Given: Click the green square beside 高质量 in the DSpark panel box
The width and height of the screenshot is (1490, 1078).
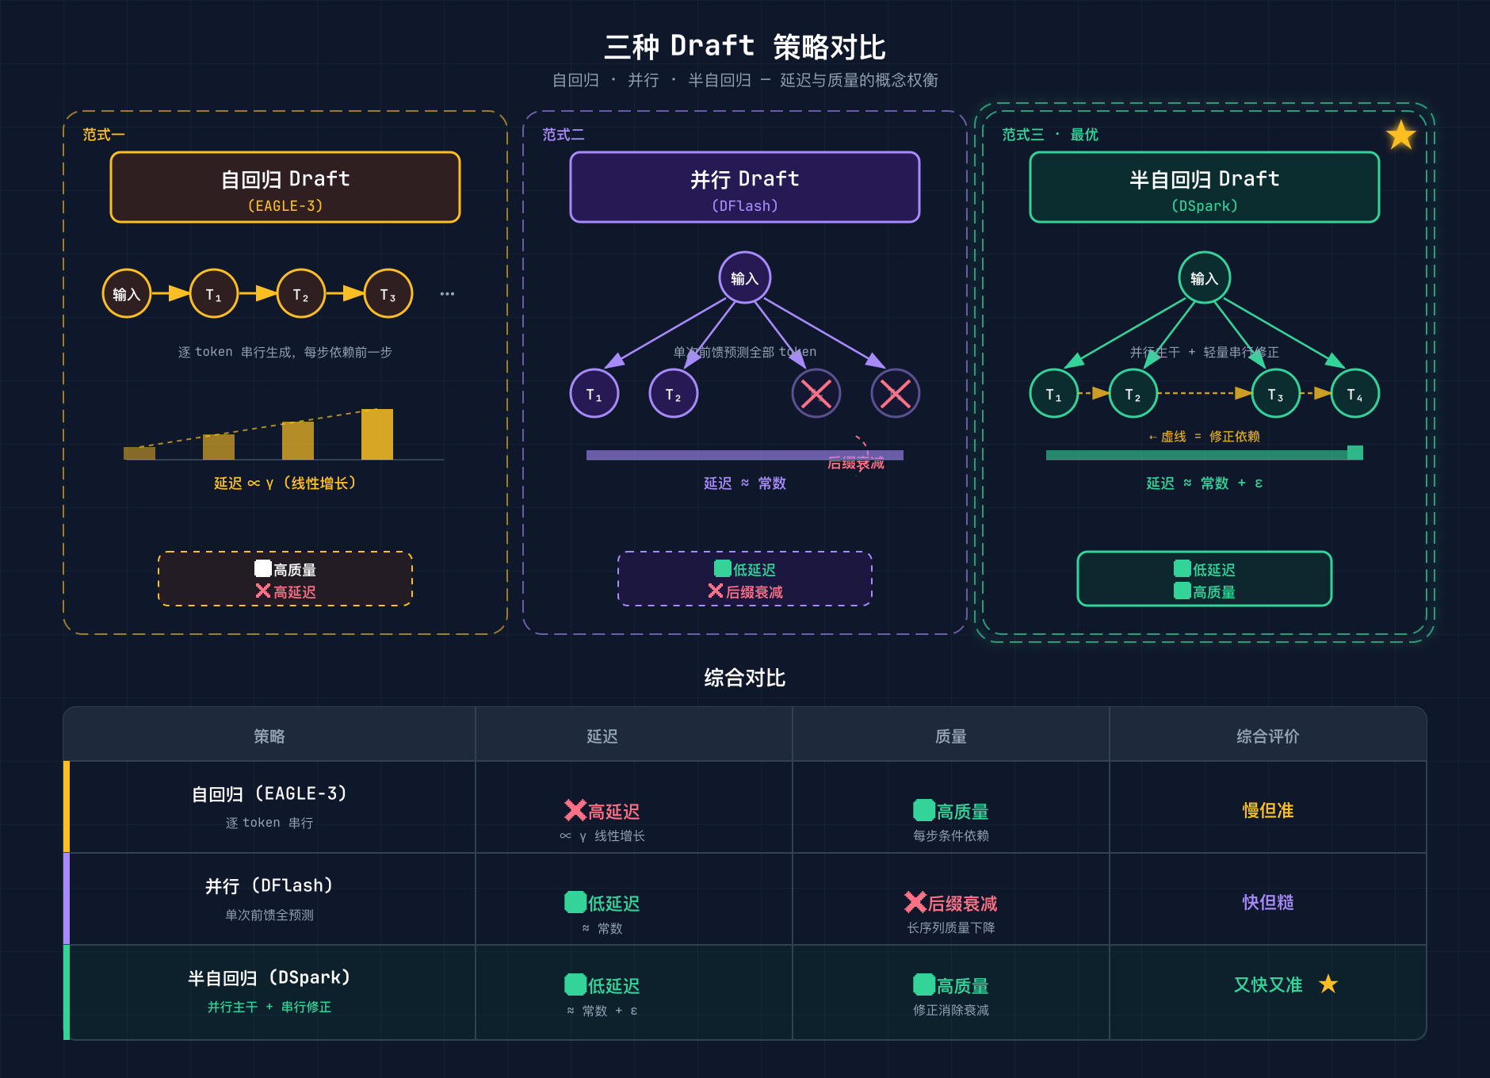Looking at the screenshot, I should click(x=1182, y=591).
